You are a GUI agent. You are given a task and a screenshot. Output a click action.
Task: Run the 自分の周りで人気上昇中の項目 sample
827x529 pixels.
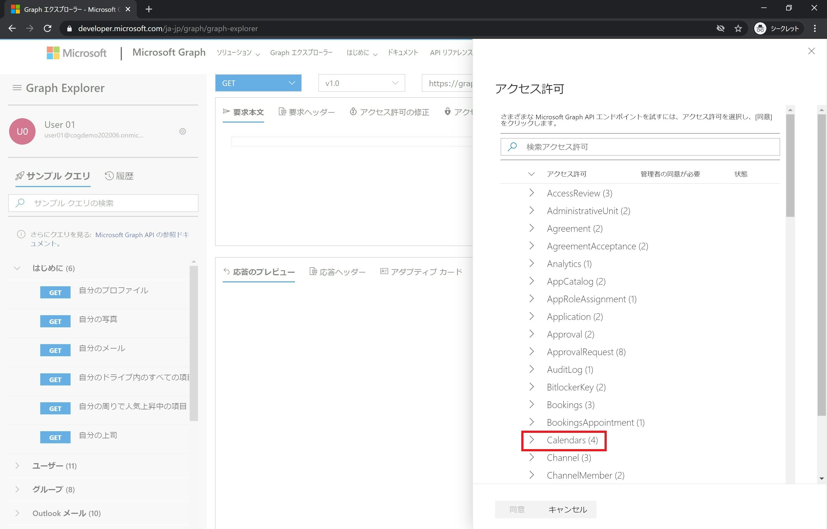tap(55, 408)
